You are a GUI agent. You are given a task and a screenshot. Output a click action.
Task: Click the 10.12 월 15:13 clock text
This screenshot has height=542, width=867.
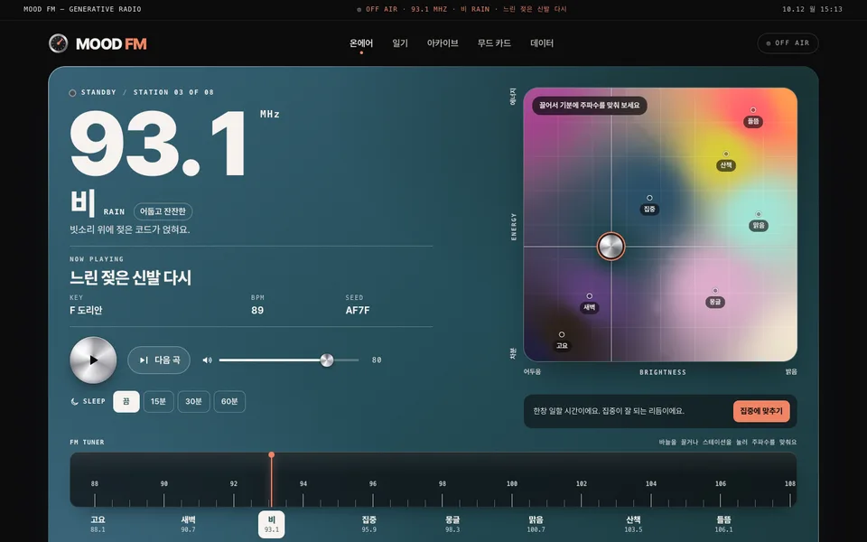point(812,9)
